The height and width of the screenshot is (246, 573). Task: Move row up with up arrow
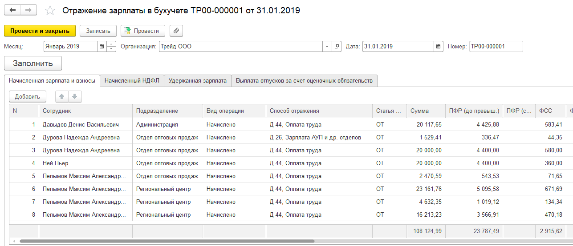tap(62, 96)
